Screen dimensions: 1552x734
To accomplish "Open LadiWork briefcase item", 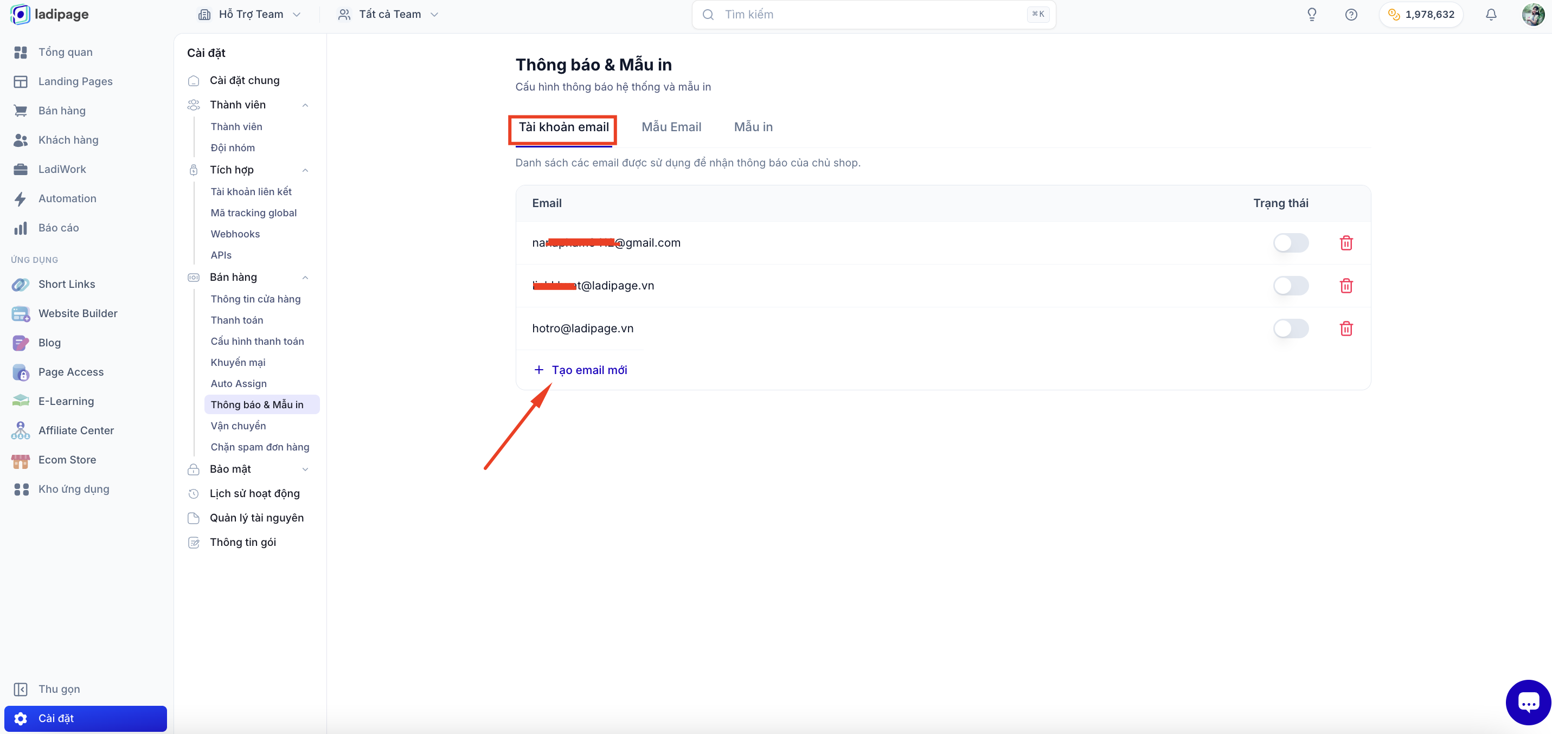I will pos(62,169).
